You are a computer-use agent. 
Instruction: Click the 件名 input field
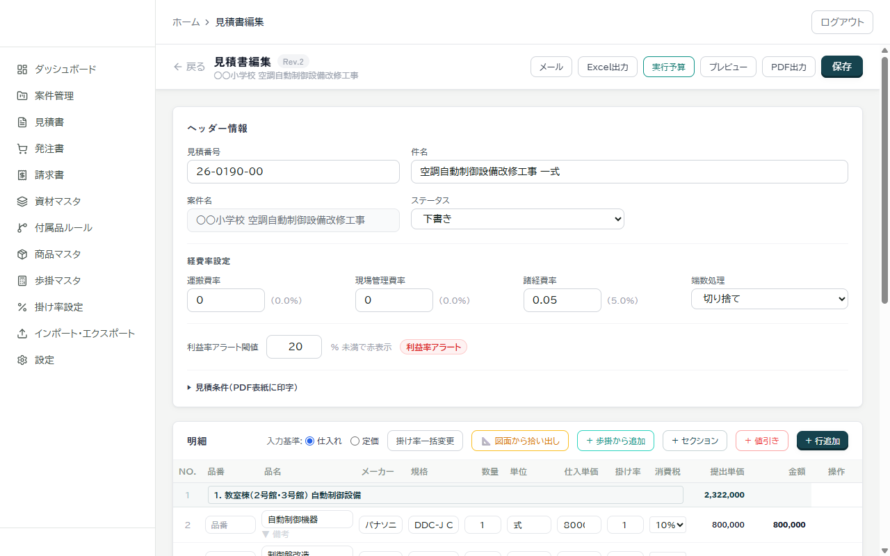629,172
